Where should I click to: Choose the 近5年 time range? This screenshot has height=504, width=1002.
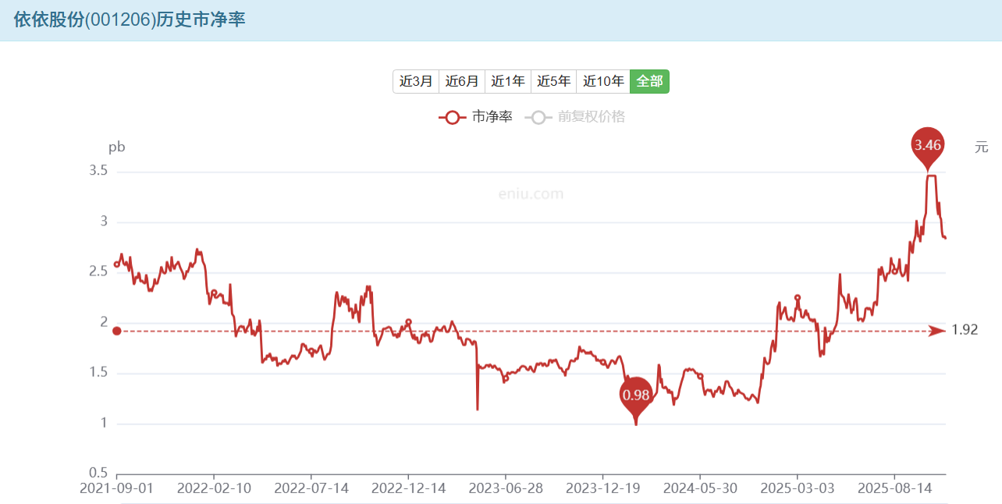[x=554, y=81]
